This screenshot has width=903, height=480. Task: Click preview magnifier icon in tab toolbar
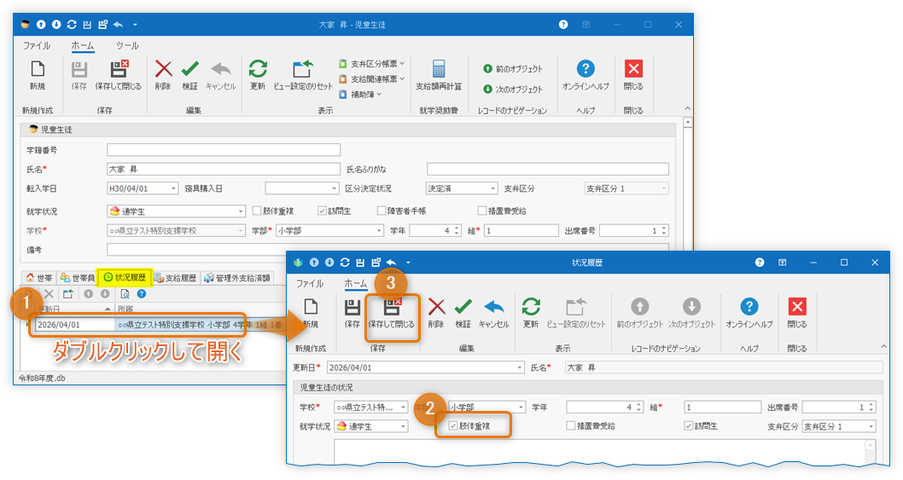[x=125, y=294]
